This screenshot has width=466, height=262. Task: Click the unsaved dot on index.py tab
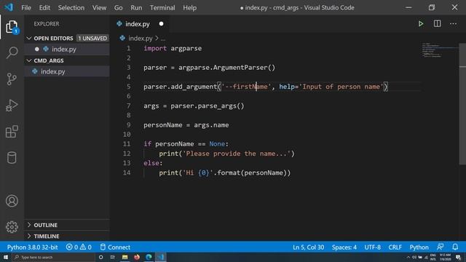(x=161, y=24)
